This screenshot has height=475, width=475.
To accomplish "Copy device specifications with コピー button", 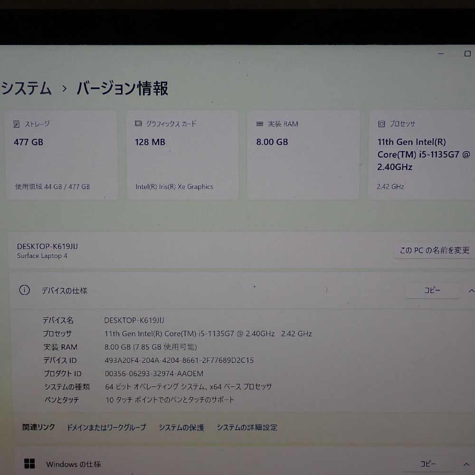I will (432, 290).
